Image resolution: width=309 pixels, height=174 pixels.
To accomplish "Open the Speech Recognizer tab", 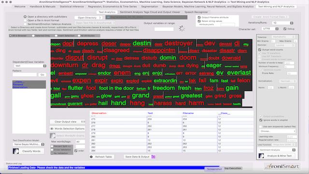I will (x=196, y=12).
